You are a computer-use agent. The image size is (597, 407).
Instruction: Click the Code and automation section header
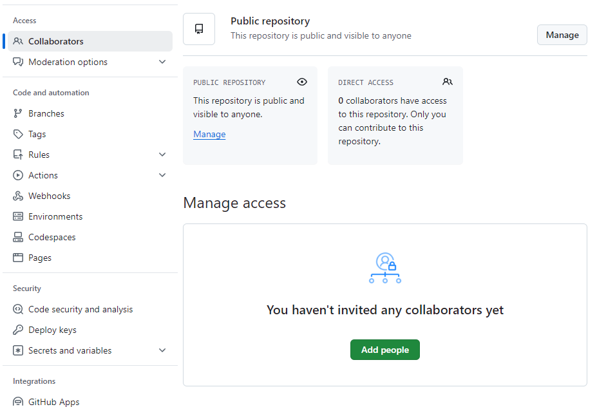click(51, 93)
